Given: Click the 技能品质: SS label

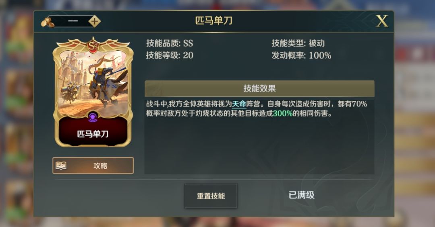Looking at the screenshot, I should [170, 43].
